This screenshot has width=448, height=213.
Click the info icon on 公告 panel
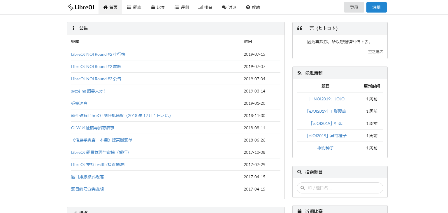click(73, 28)
